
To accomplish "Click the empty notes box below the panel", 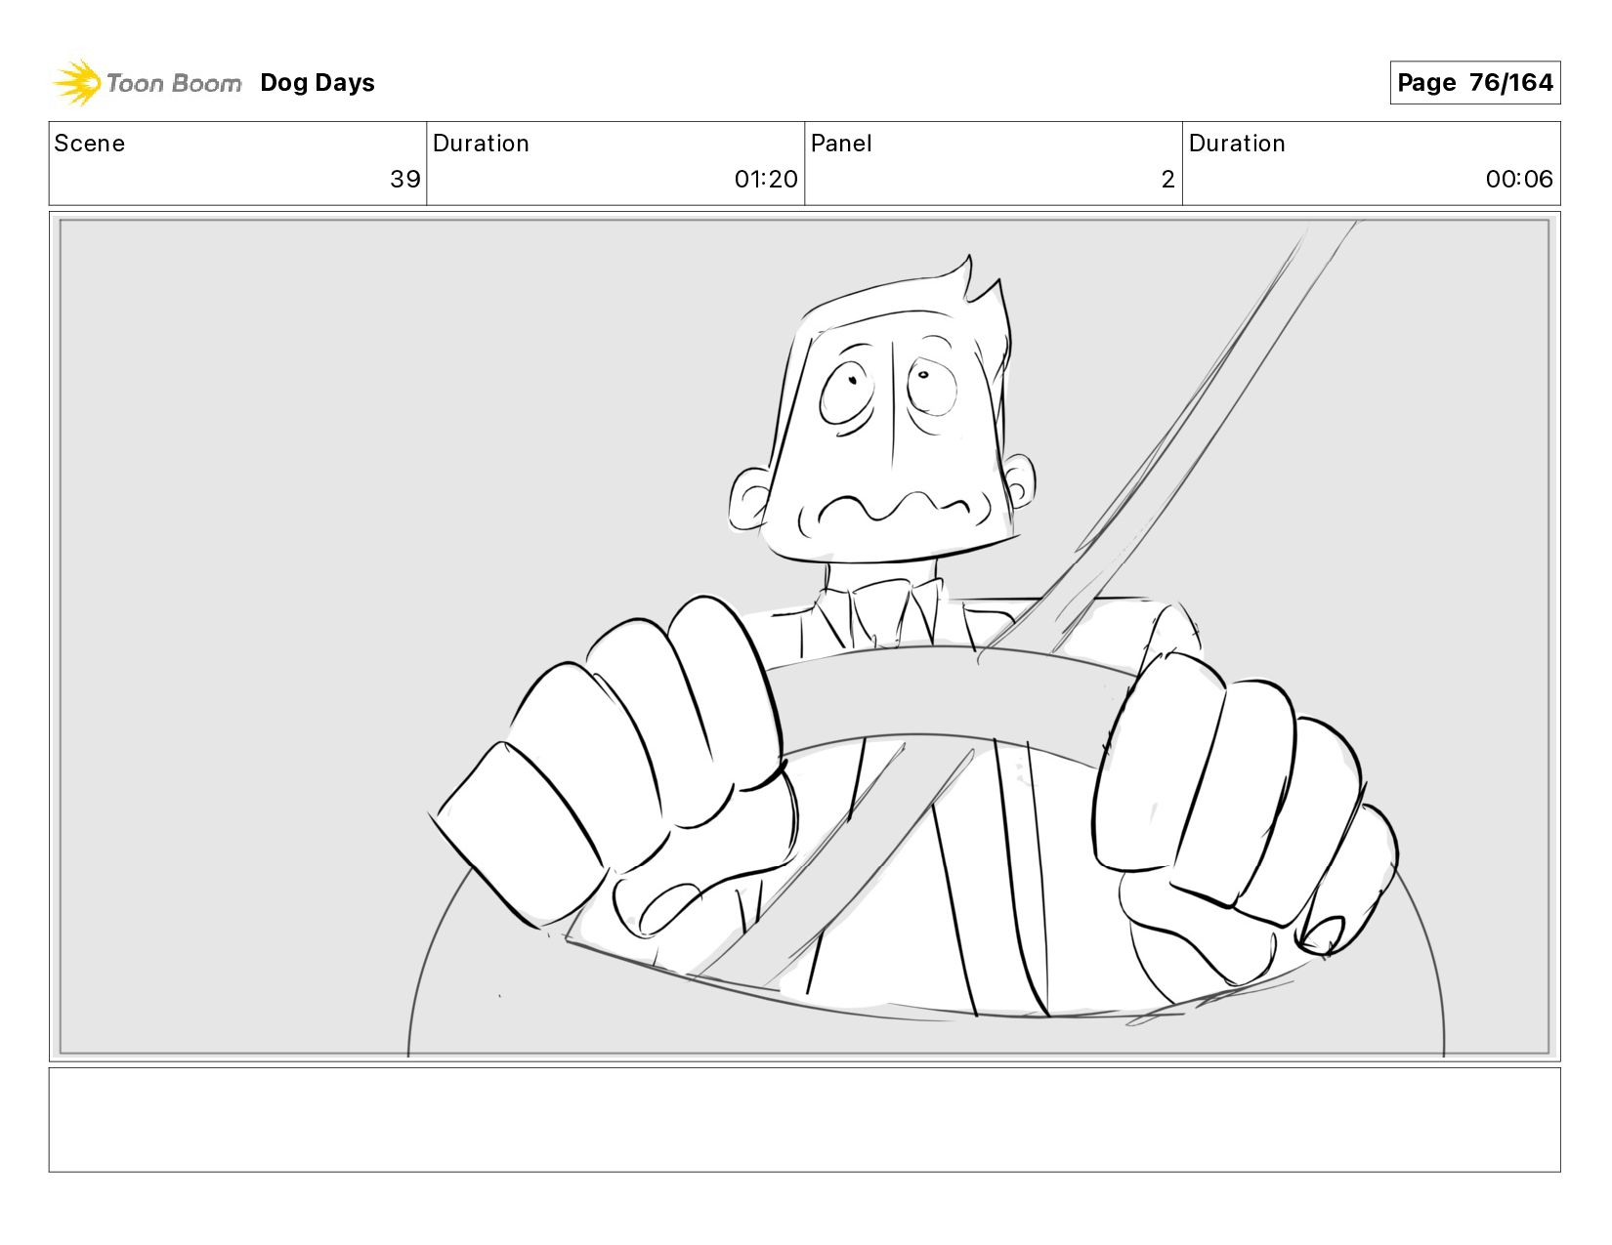I will point(804,1119).
